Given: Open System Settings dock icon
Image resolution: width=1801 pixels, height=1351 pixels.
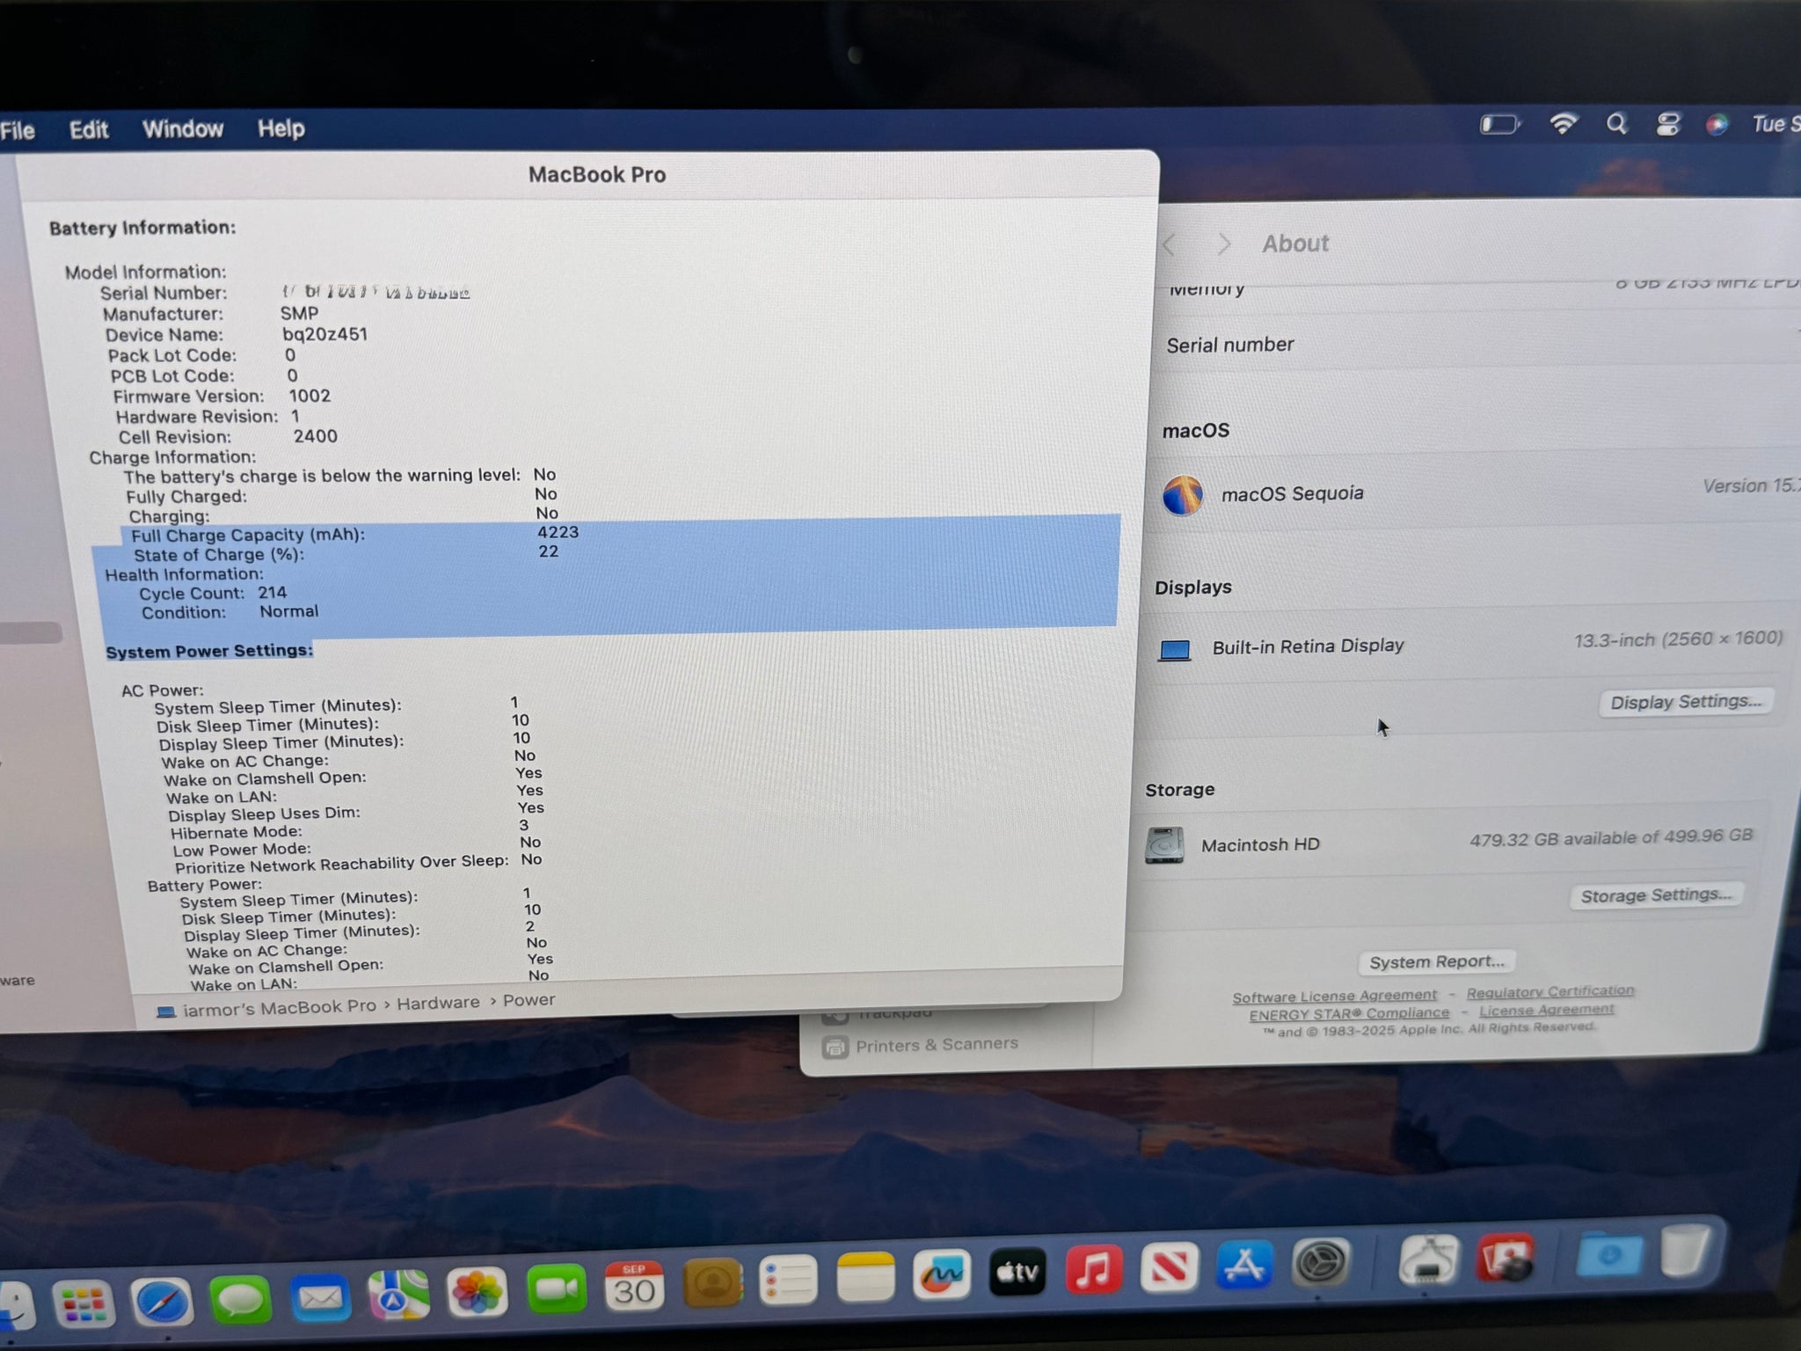Looking at the screenshot, I should click(1321, 1264).
